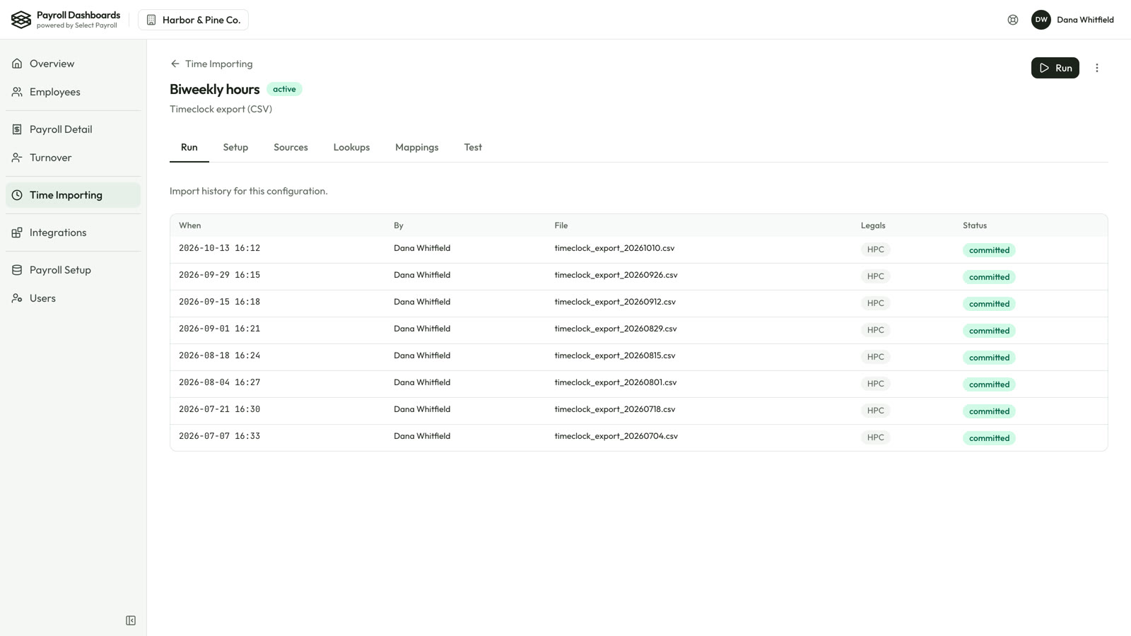Open the DW user avatar
This screenshot has height=636, width=1131.
(x=1041, y=20)
